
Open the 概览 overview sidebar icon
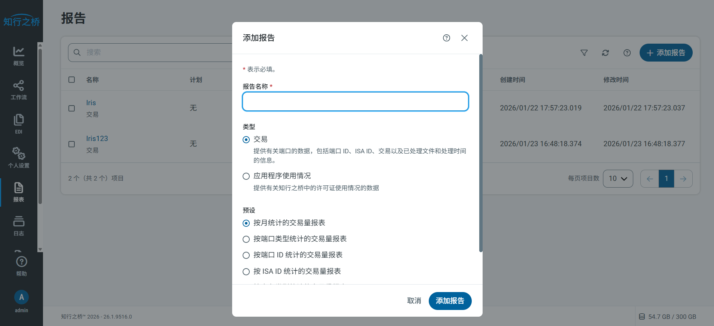pyautogui.click(x=19, y=56)
